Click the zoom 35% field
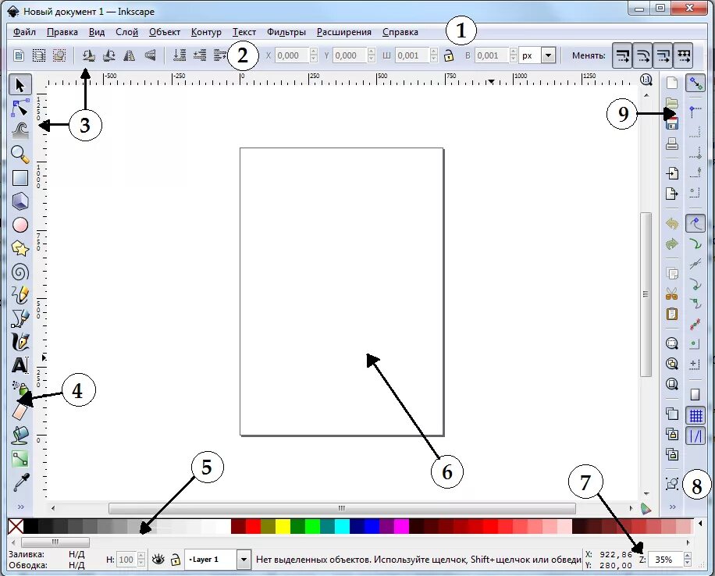Screen dimensions: 715x576 (x=665, y=559)
